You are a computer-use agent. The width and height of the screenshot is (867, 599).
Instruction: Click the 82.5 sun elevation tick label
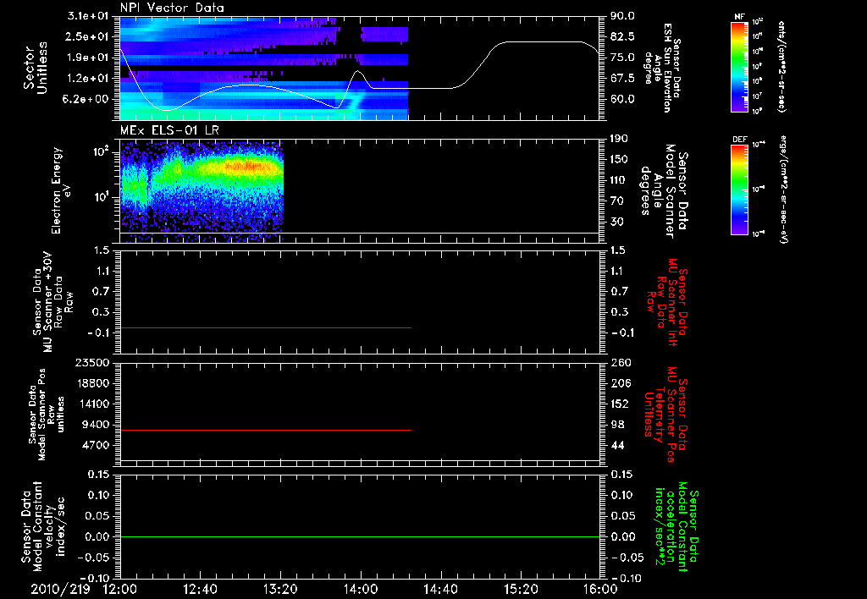[622, 36]
